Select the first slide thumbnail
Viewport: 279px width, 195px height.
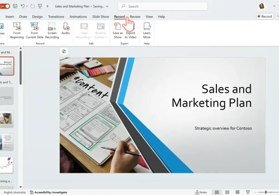(x=7, y=66)
